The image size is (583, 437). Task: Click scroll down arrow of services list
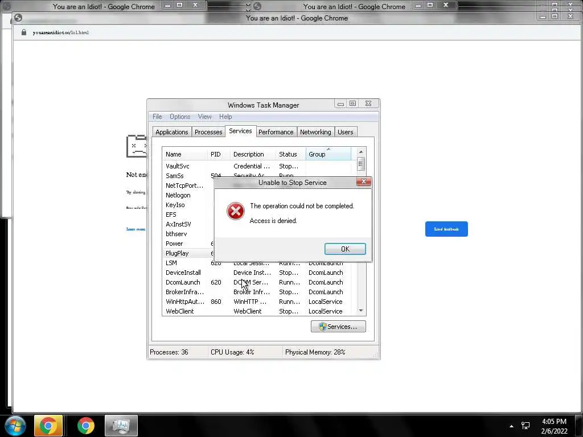360,311
